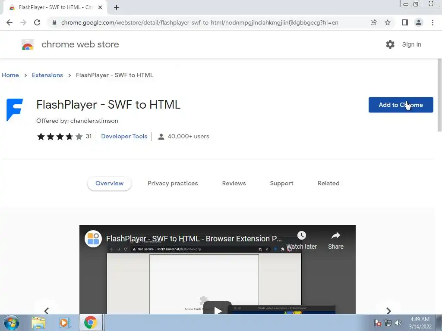
Task: Click the Chrome Web Store logo
Action: click(28, 44)
